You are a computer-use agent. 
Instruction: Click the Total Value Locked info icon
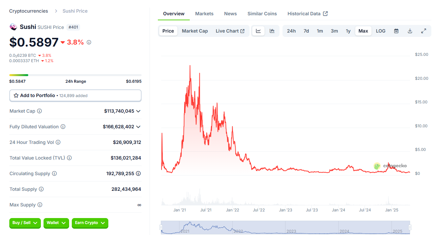69,158
